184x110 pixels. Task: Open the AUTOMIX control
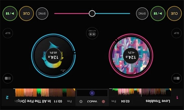click(92, 33)
